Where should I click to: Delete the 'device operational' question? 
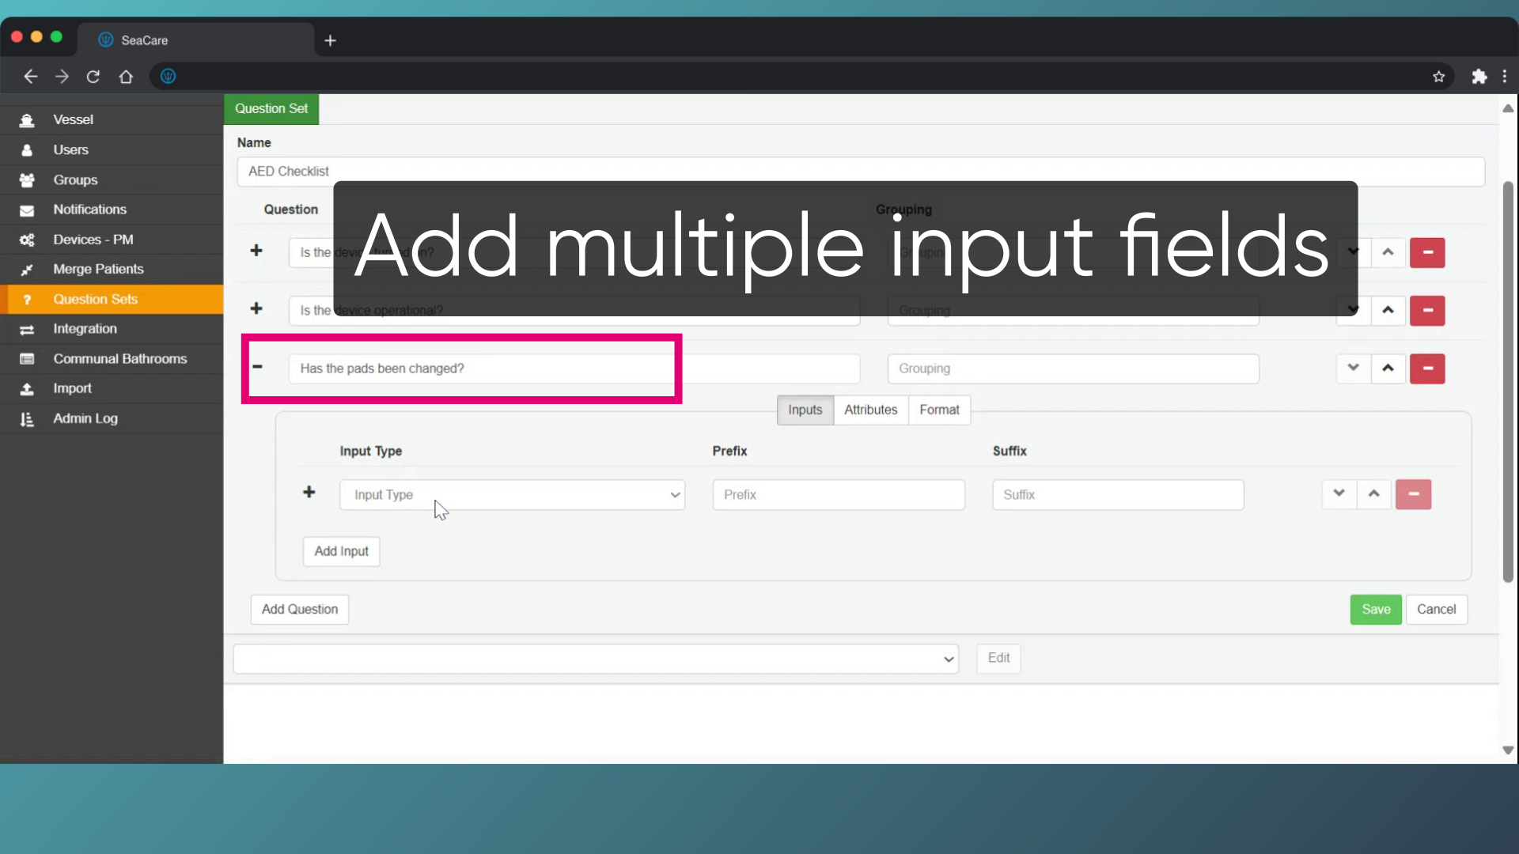tap(1427, 311)
